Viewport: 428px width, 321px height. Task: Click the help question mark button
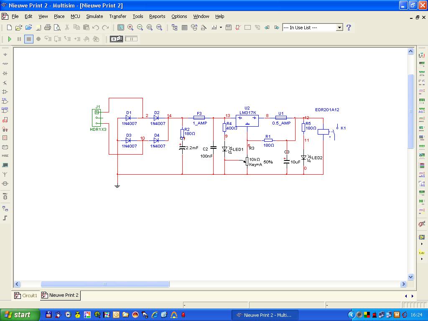pyautogui.click(x=349, y=28)
